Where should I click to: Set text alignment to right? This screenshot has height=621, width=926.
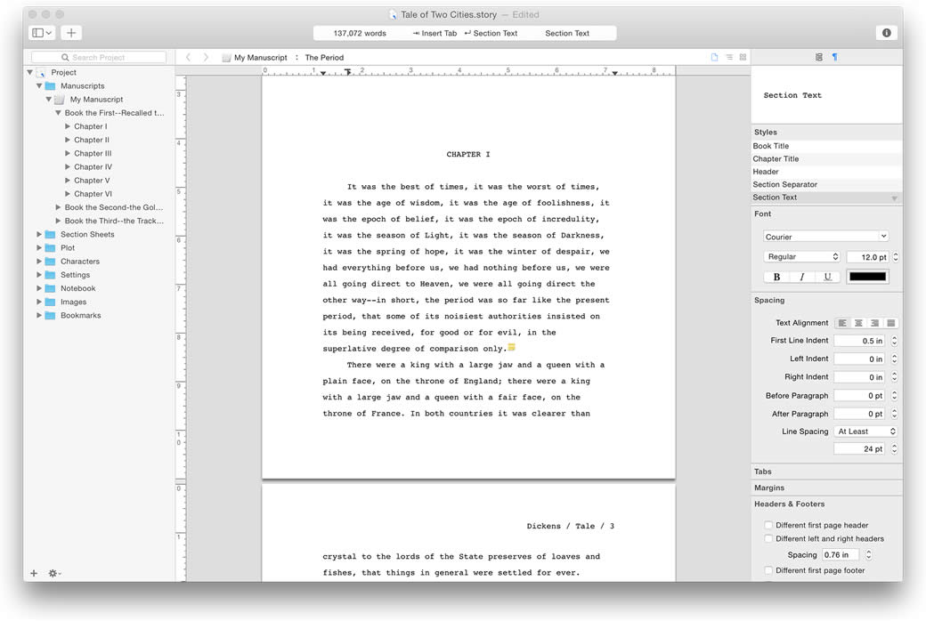tap(874, 323)
